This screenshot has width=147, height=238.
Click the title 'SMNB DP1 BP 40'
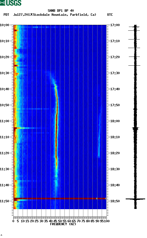click(x=61, y=11)
